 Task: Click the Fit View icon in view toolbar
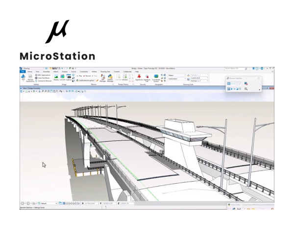click(x=51, y=91)
